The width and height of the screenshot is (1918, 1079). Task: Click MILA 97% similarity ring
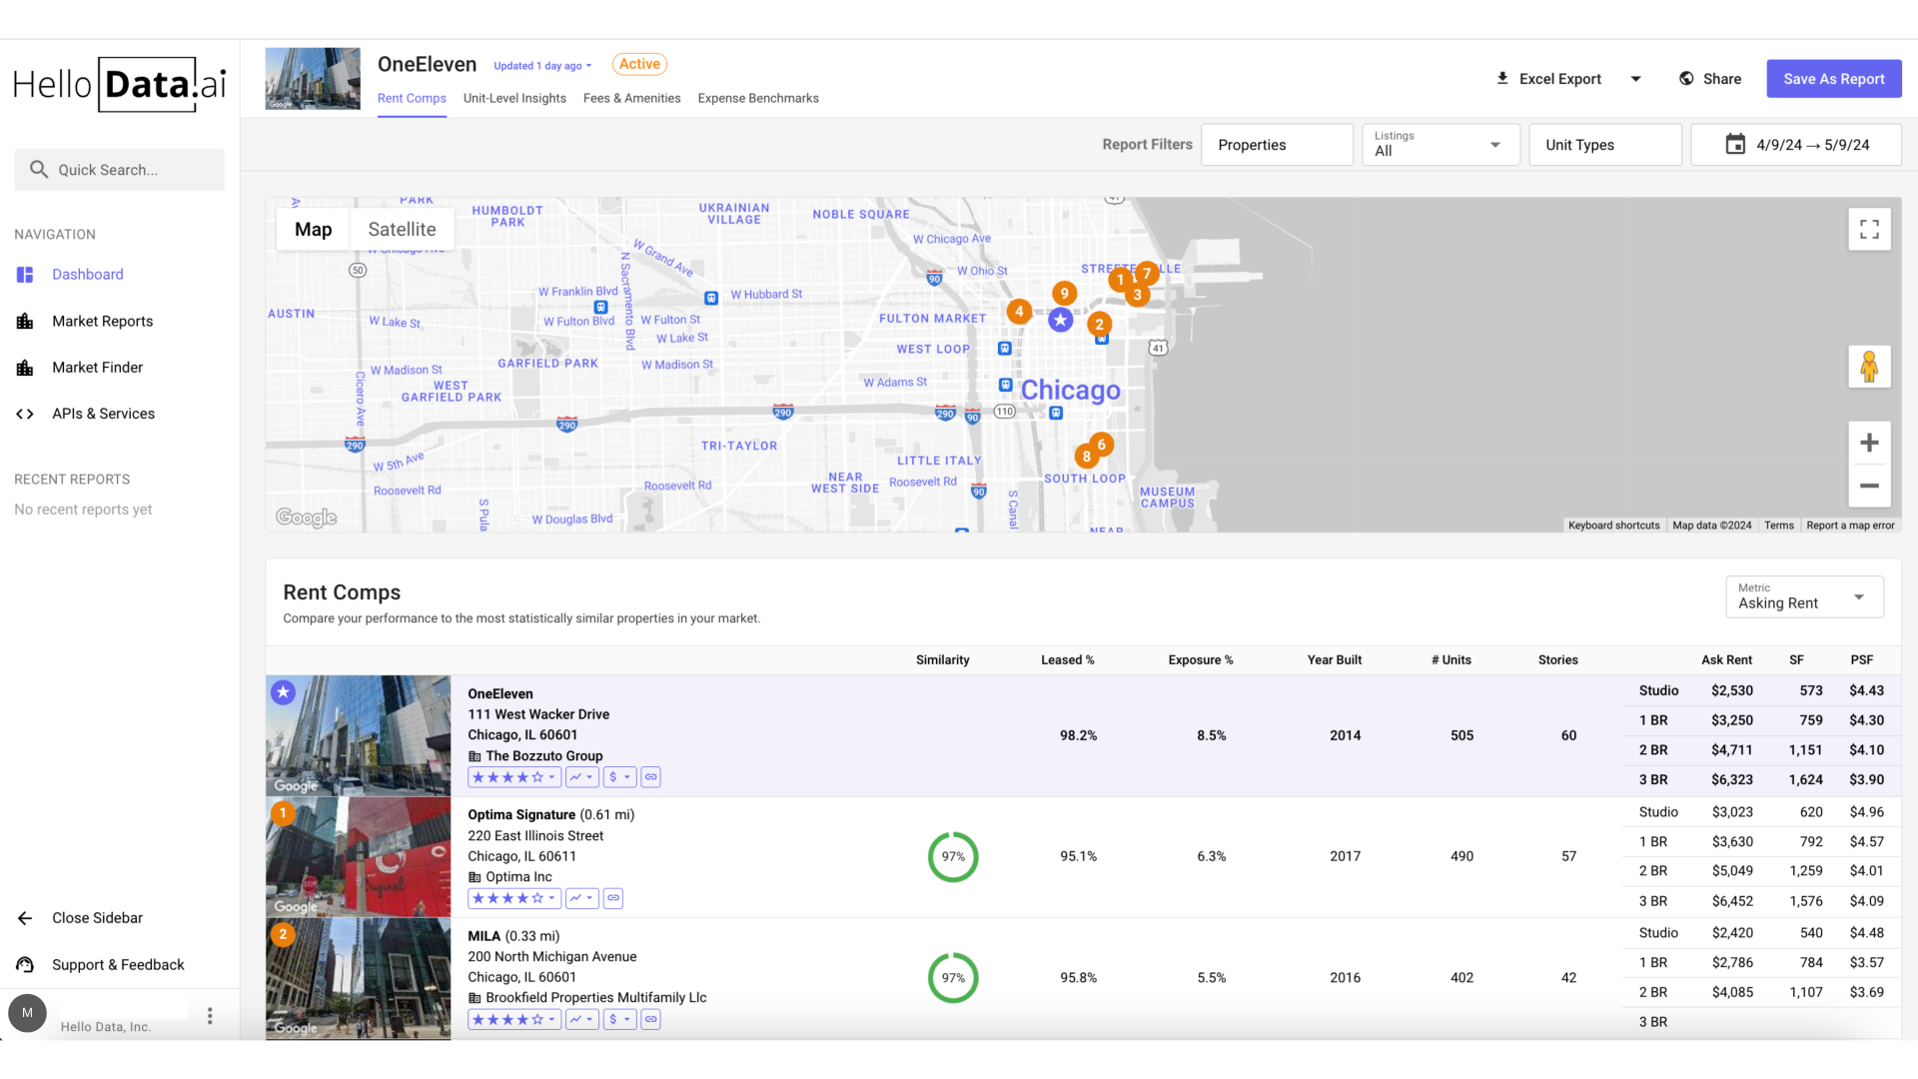click(x=953, y=978)
